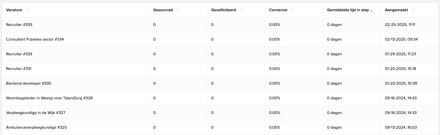Open vacancy Recruiter #335
This screenshot has width=440, height=135.
(19, 25)
